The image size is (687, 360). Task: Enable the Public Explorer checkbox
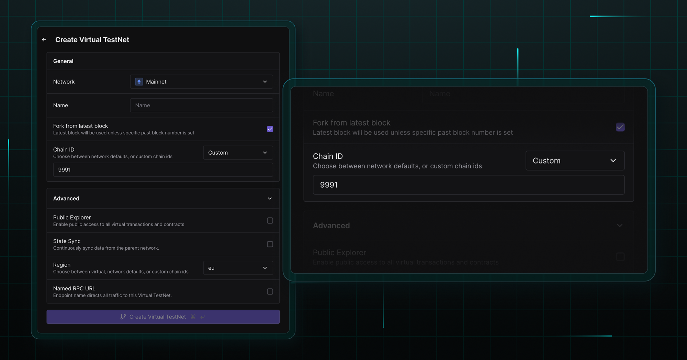click(270, 220)
